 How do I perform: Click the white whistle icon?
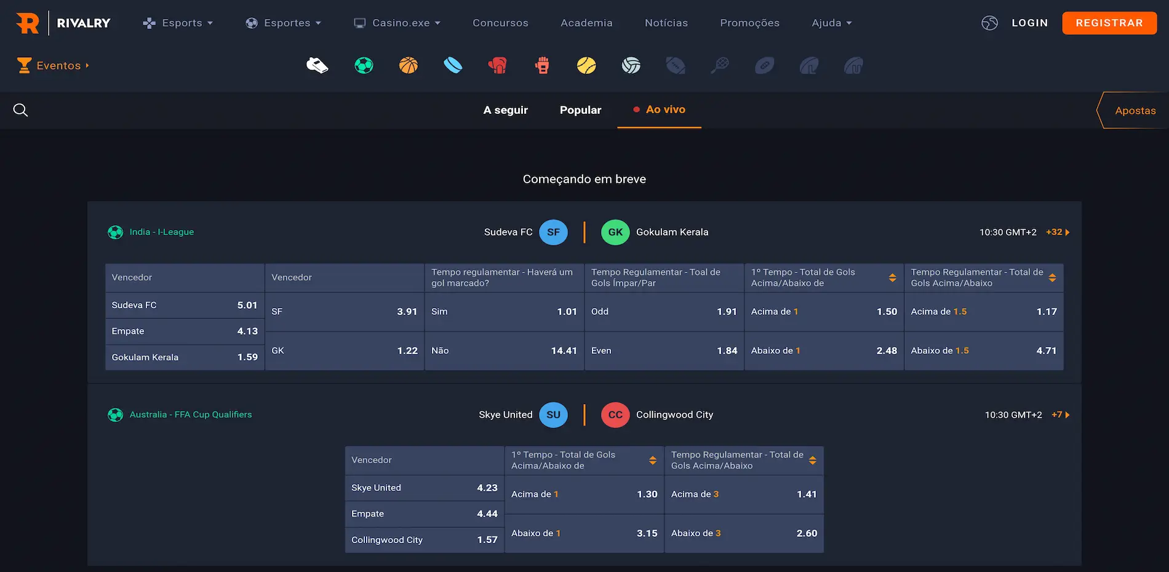tap(317, 65)
